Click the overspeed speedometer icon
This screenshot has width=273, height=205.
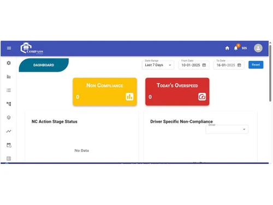(x=202, y=97)
